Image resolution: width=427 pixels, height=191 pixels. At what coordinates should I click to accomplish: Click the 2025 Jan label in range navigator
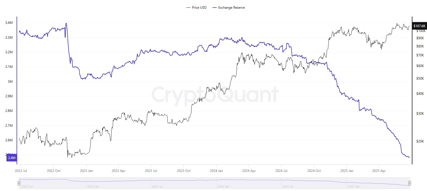coord(354,186)
